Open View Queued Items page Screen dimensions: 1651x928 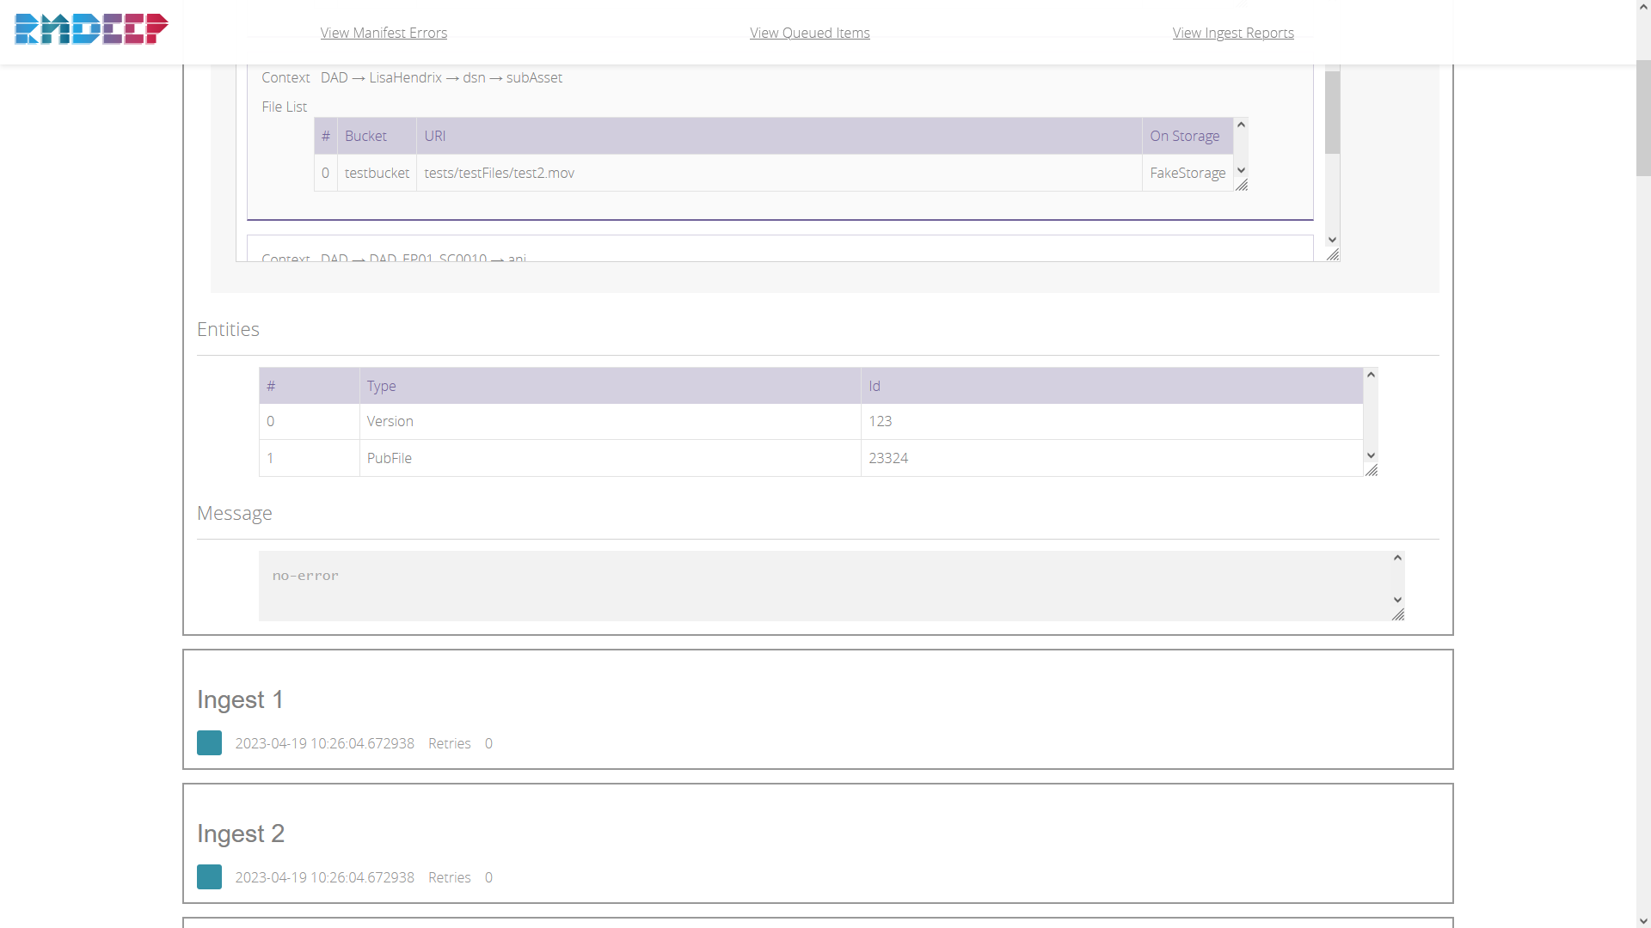pyautogui.click(x=809, y=33)
